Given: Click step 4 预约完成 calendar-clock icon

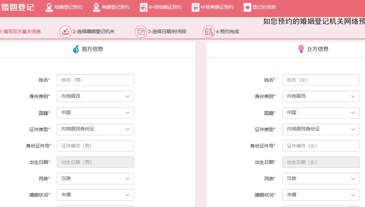Looking at the screenshot, I should coord(209,32).
